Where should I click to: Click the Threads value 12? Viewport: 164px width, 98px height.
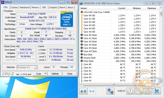pyautogui.click(x=71, y=67)
